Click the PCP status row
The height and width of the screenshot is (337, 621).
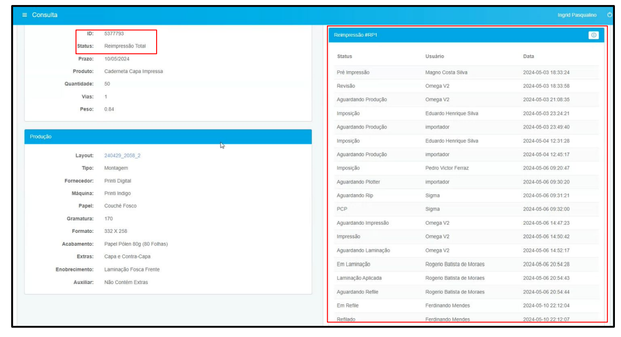click(x=342, y=209)
